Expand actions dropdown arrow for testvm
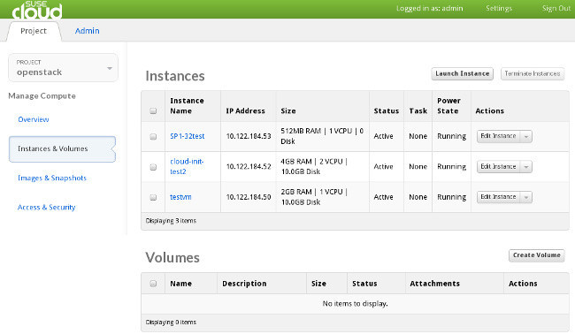The image size is (575, 334). pos(526,197)
